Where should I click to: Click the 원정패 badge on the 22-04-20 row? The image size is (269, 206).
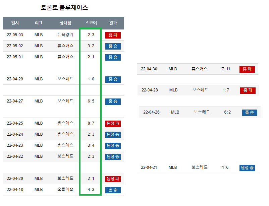tap(113, 179)
